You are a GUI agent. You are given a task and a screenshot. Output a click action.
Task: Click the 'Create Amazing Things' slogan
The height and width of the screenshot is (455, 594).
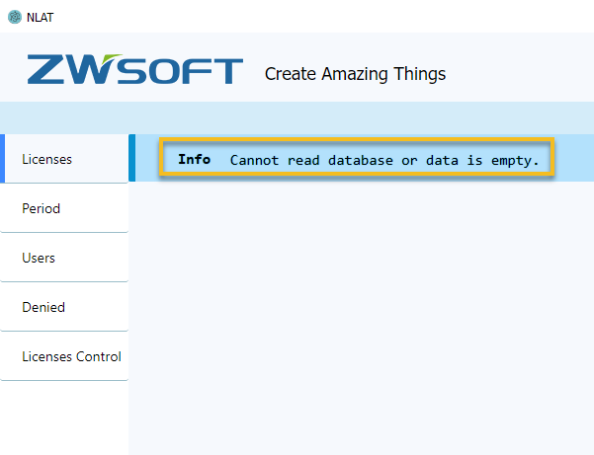[x=355, y=74]
